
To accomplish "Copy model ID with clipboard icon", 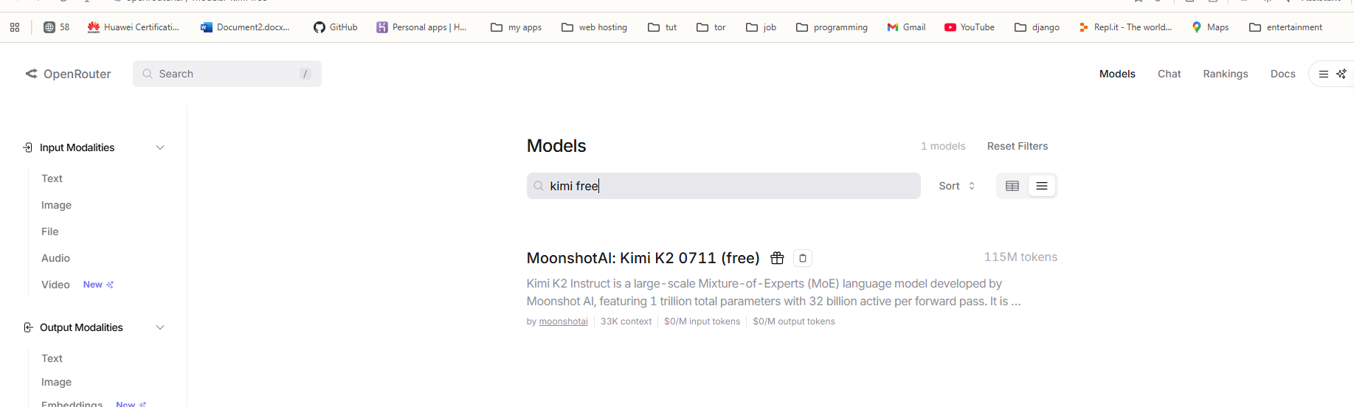I will click(803, 258).
